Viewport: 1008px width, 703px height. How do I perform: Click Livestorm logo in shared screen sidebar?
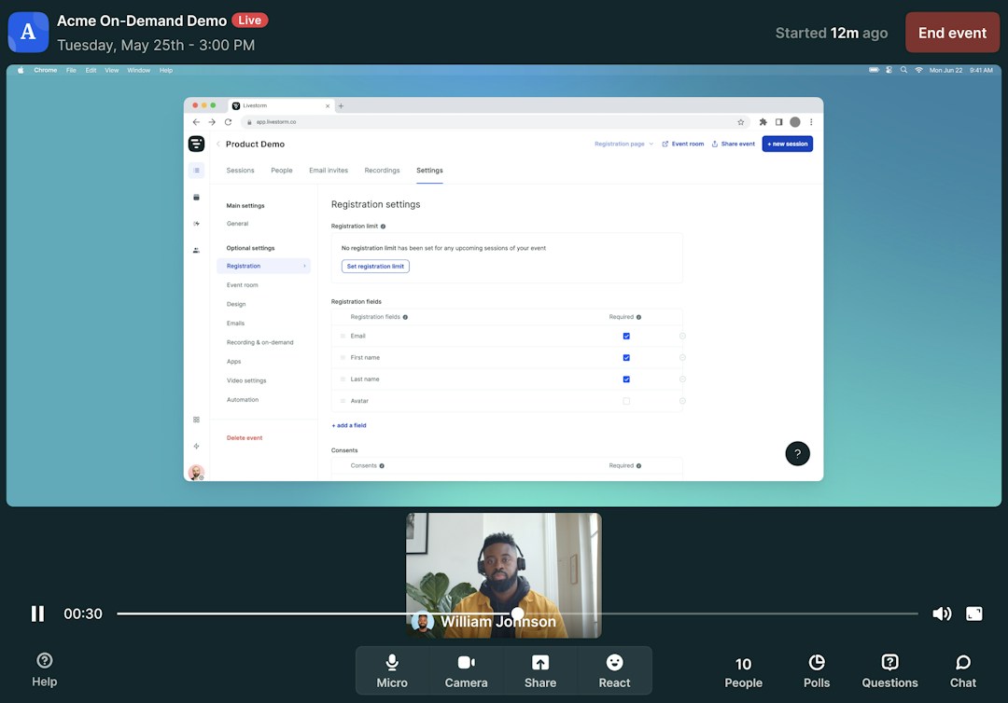pos(196,144)
